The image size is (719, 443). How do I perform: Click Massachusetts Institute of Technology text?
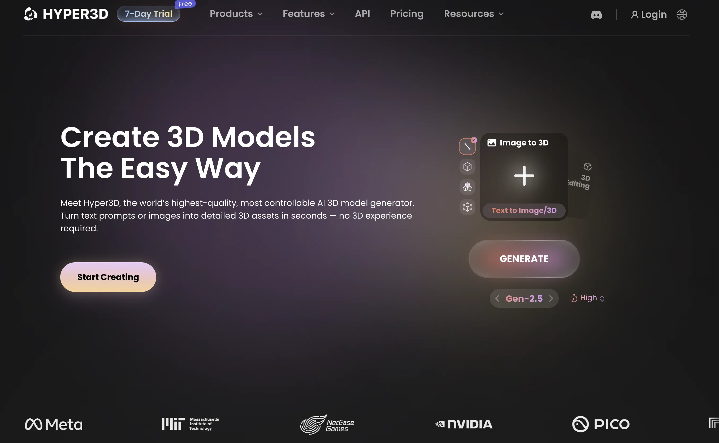point(204,424)
